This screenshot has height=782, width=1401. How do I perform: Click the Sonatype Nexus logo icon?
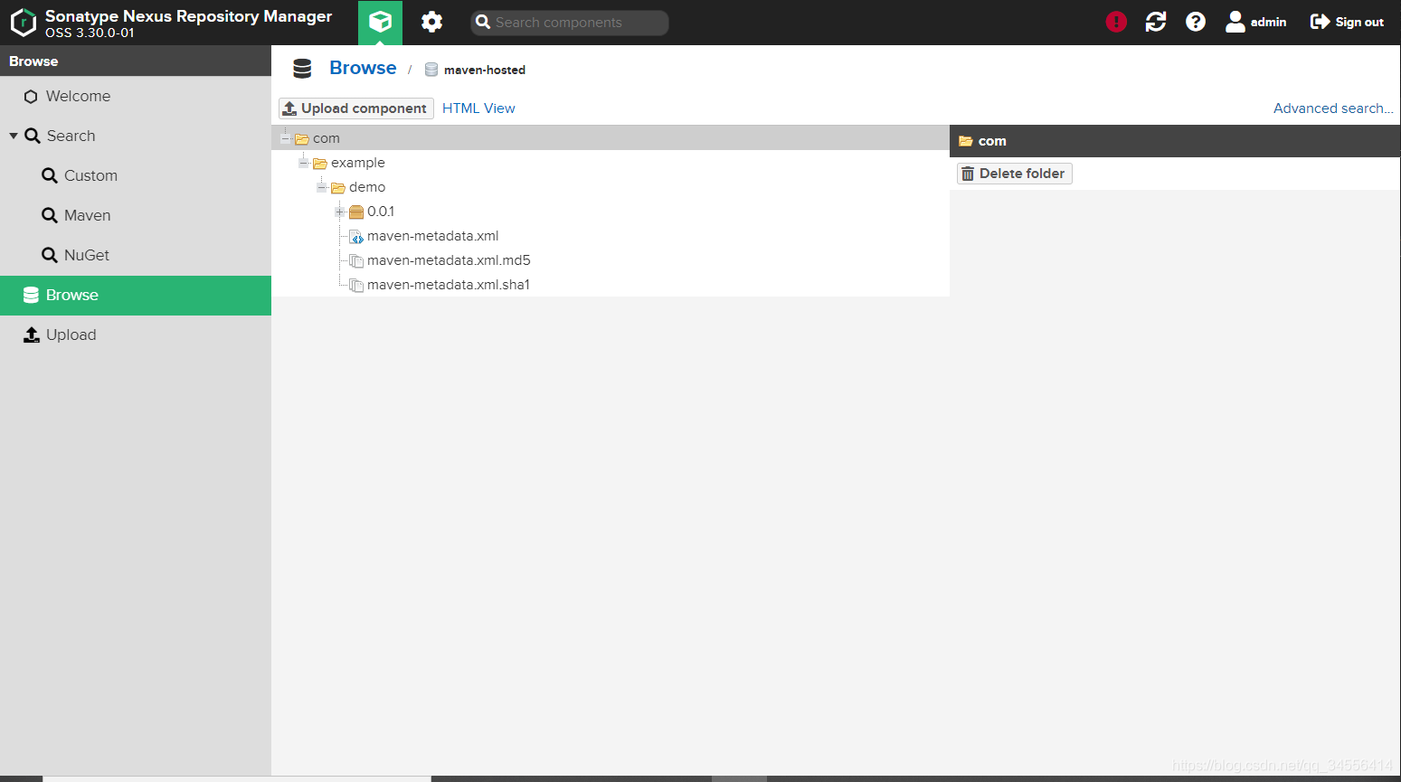pos(23,22)
